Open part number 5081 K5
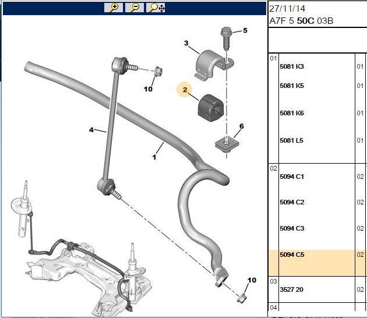The image size is (367, 318). tap(292, 86)
